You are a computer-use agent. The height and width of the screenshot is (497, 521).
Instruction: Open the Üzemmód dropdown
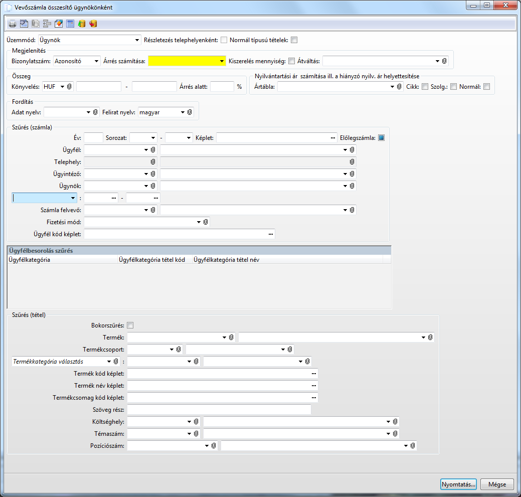click(x=137, y=40)
